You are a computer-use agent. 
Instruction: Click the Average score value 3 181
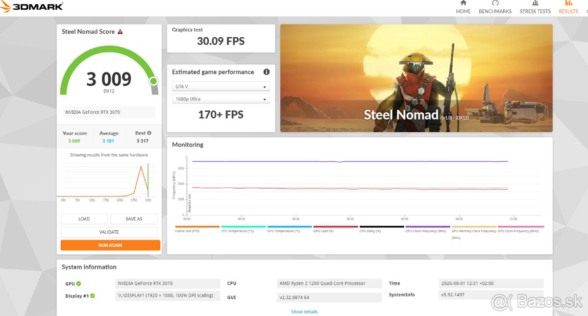tap(108, 141)
